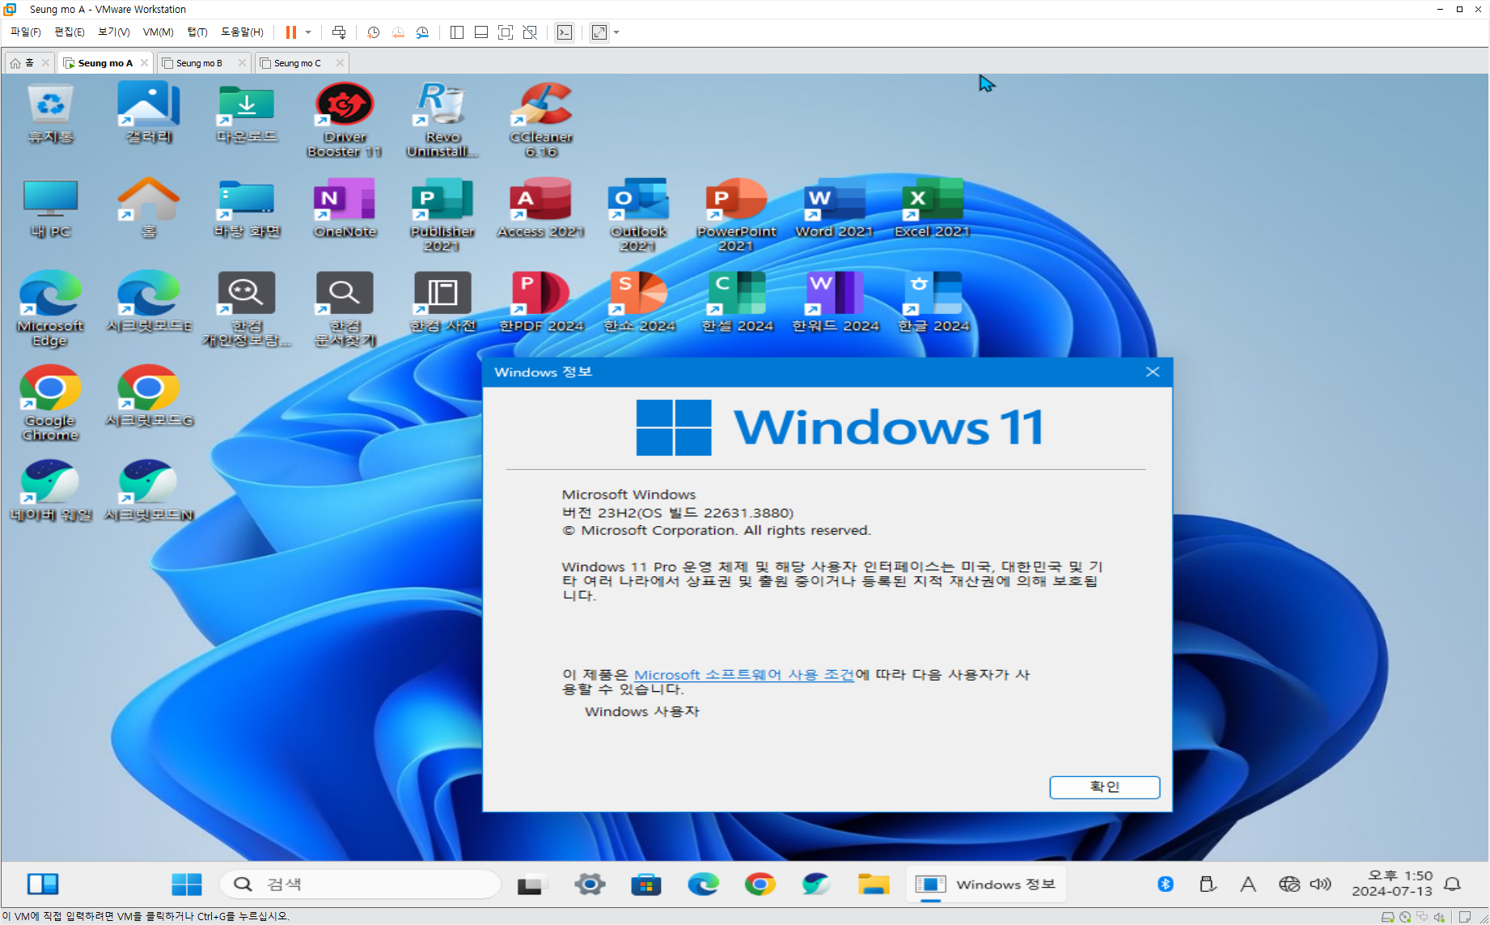Open VMware 편집(E) menu
The height and width of the screenshot is (925, 1490).
69,32
